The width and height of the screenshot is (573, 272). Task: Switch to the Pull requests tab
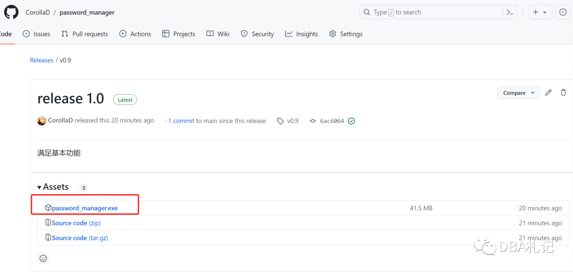[x=85, y=34]
